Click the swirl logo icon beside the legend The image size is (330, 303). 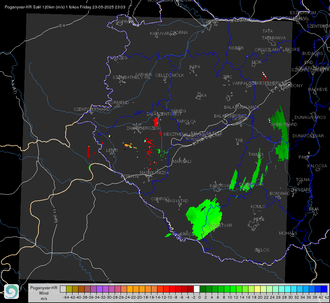pos(11,292)
